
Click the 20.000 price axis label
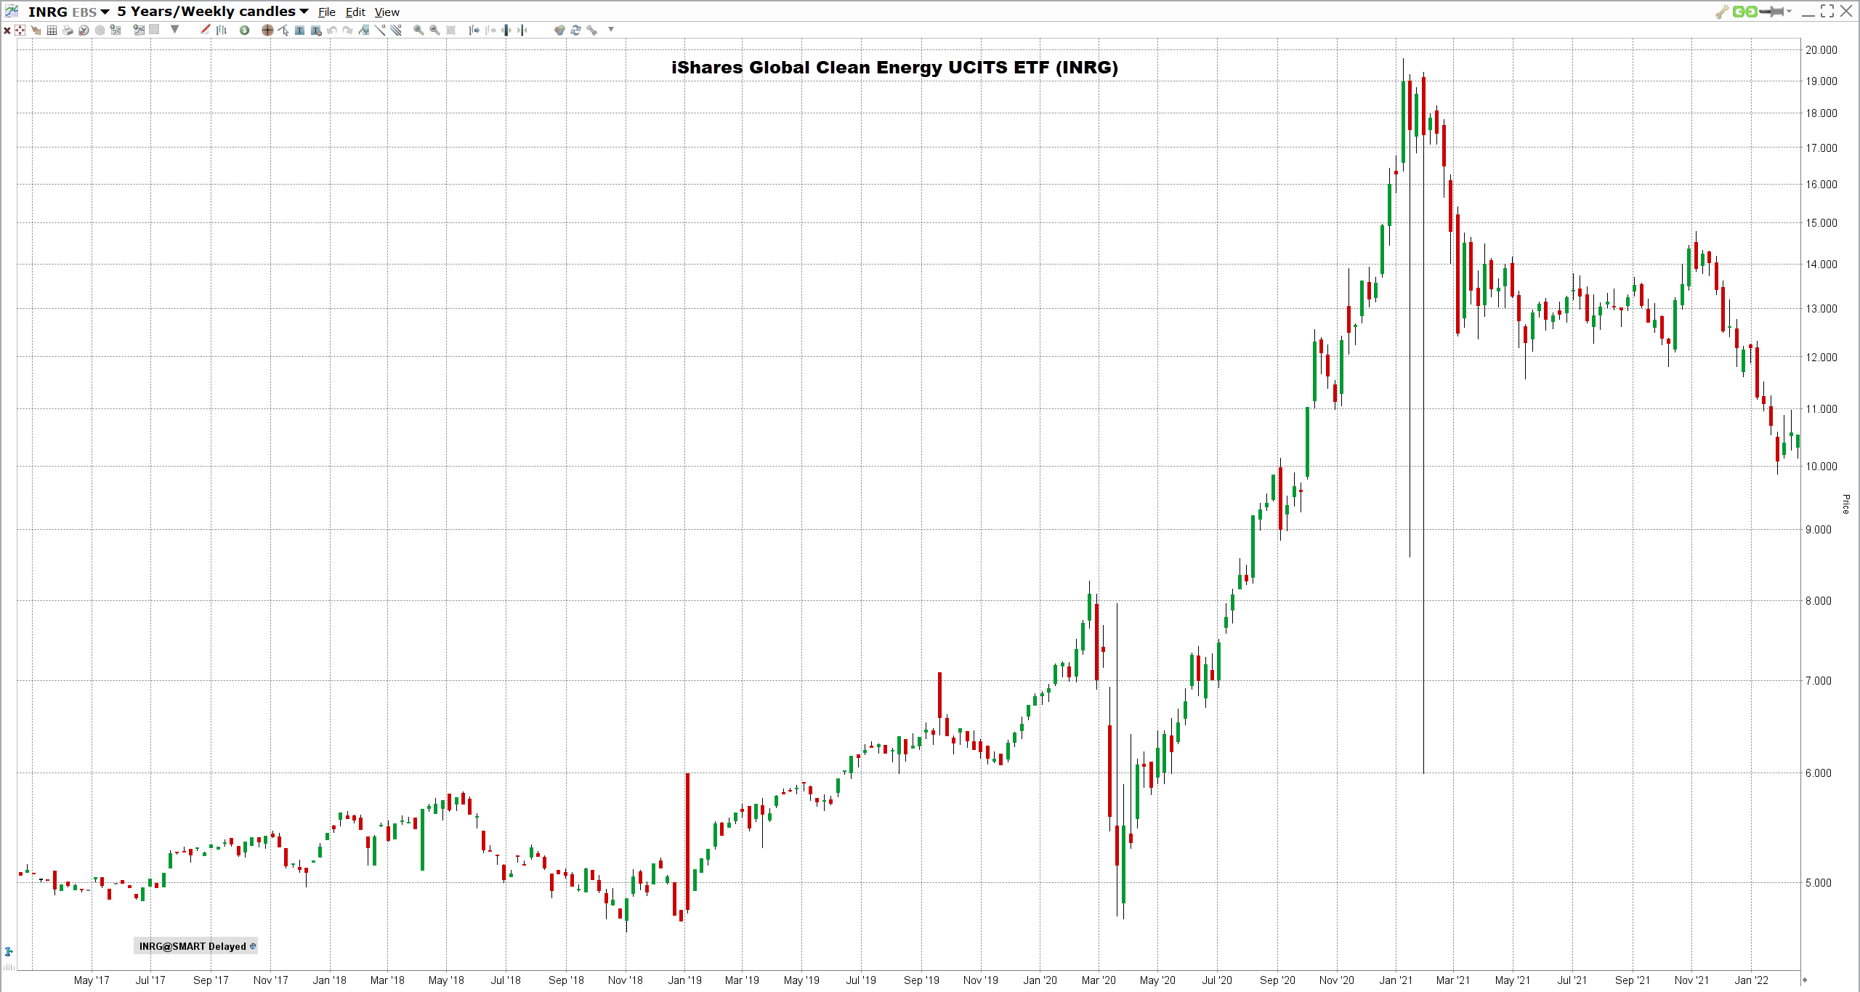(x=1821, y=50)
